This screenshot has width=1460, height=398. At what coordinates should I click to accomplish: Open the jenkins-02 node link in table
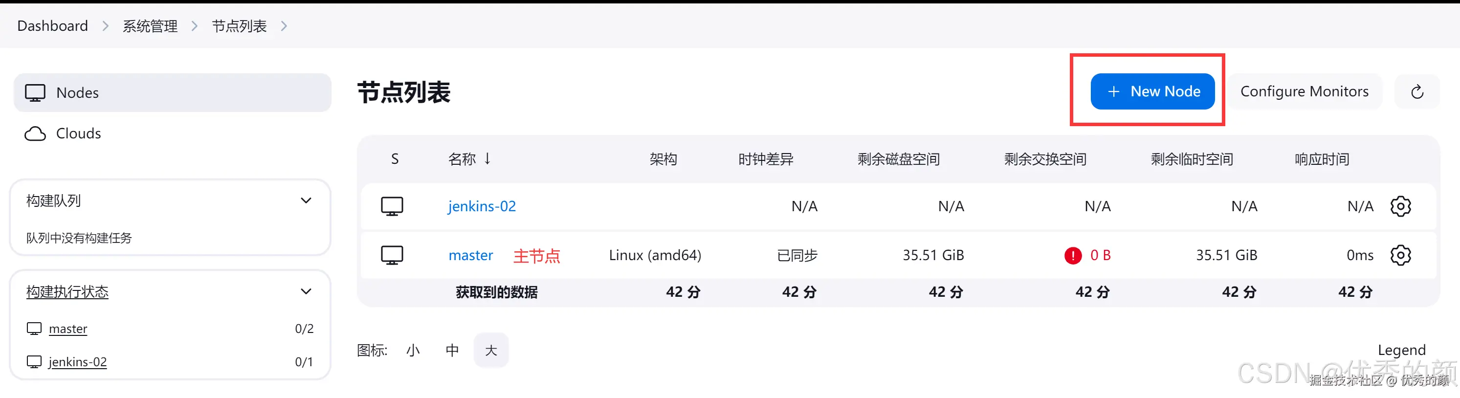(482, 206)
